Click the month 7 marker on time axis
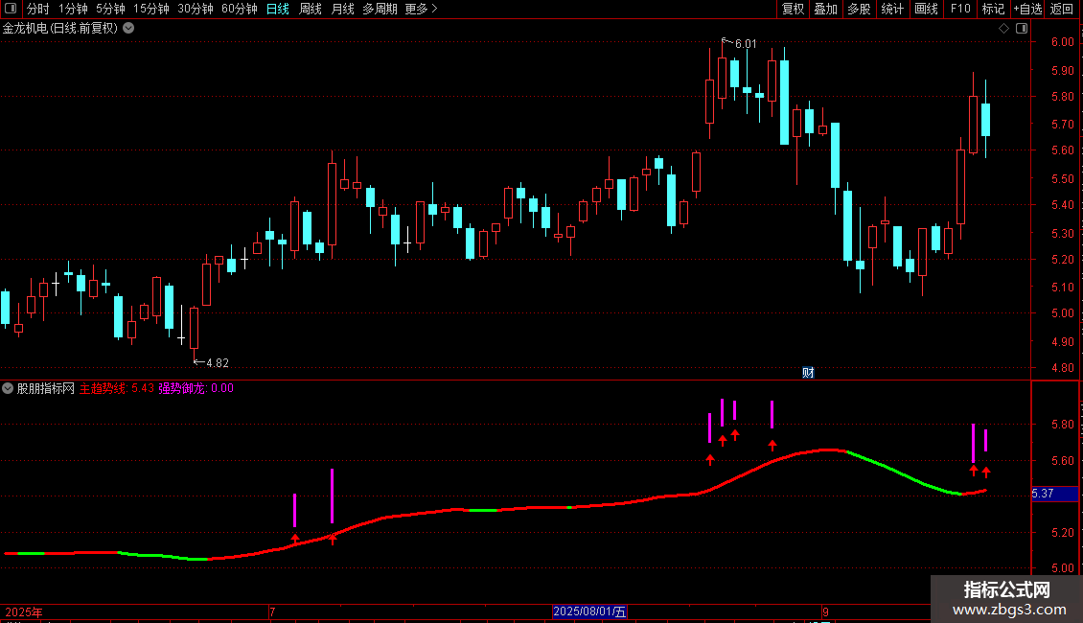Image resolution: width=1083 pixels, height=623 pixels. [x=273, y=611]
